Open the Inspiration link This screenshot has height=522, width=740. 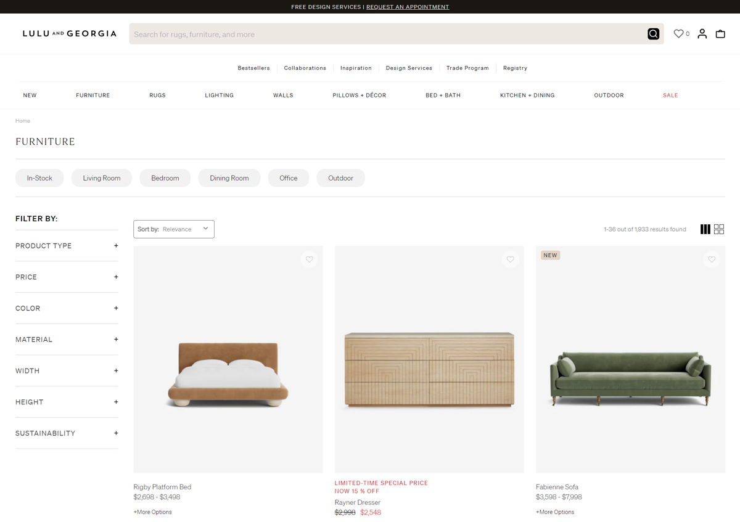coord(356,68)
